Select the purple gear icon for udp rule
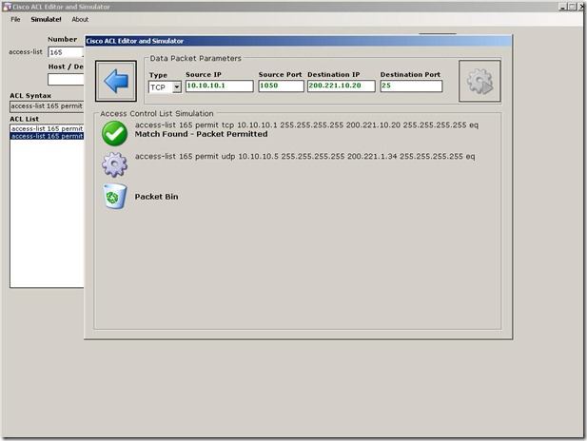This screenshot has height=441, width=587. pos(114,164)
